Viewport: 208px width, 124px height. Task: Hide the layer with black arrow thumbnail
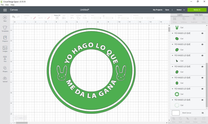coord(202,55)
